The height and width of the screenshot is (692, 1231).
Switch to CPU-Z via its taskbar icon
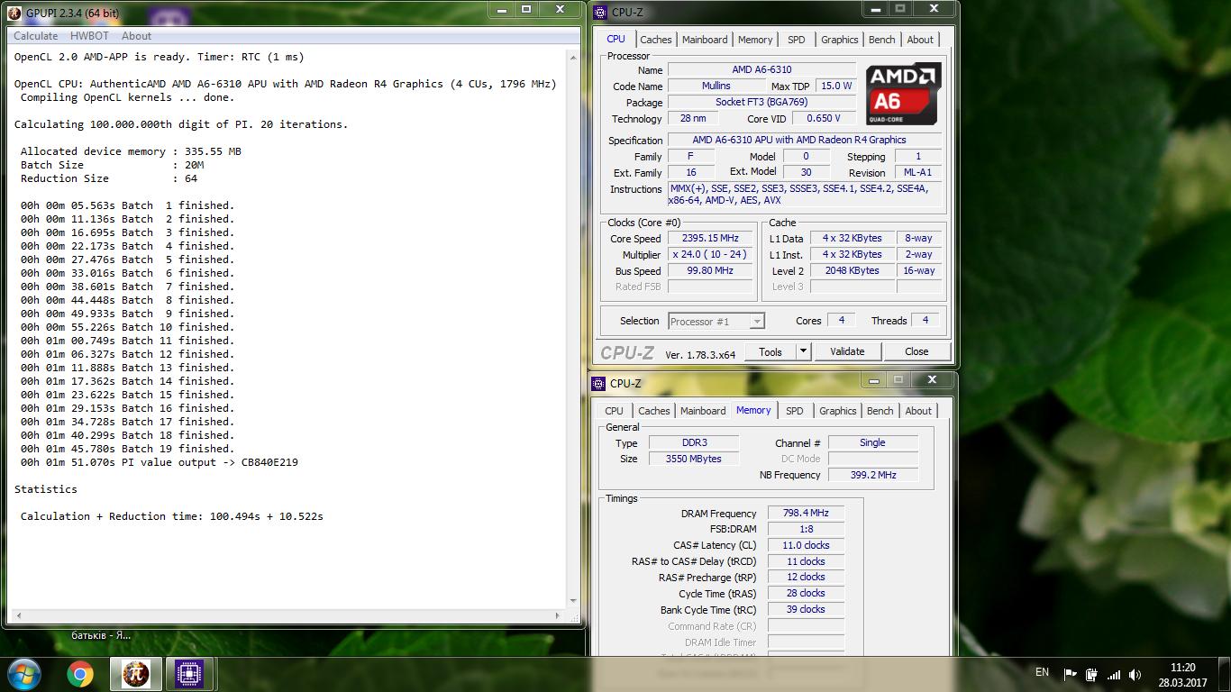coord(188,673)
